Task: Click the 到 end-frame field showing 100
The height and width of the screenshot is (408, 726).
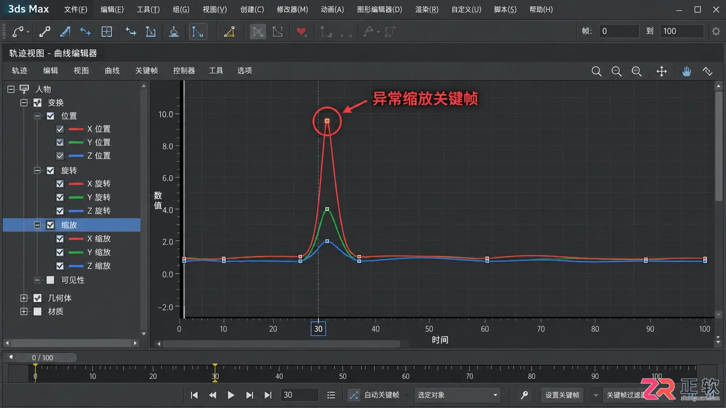Action: click(681, 31)
